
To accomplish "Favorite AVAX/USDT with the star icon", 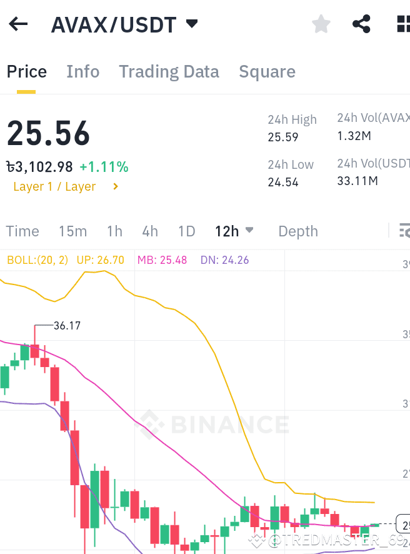I will click(x=321, y=24).
